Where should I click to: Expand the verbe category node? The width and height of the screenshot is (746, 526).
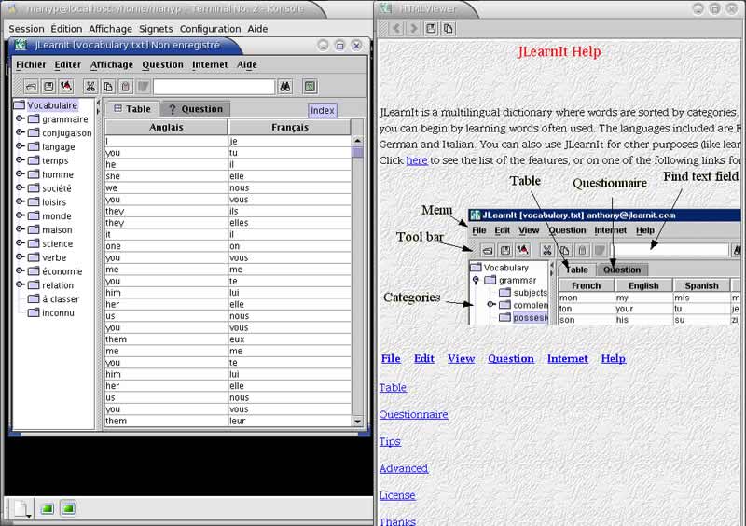click(x=20, y=257)
